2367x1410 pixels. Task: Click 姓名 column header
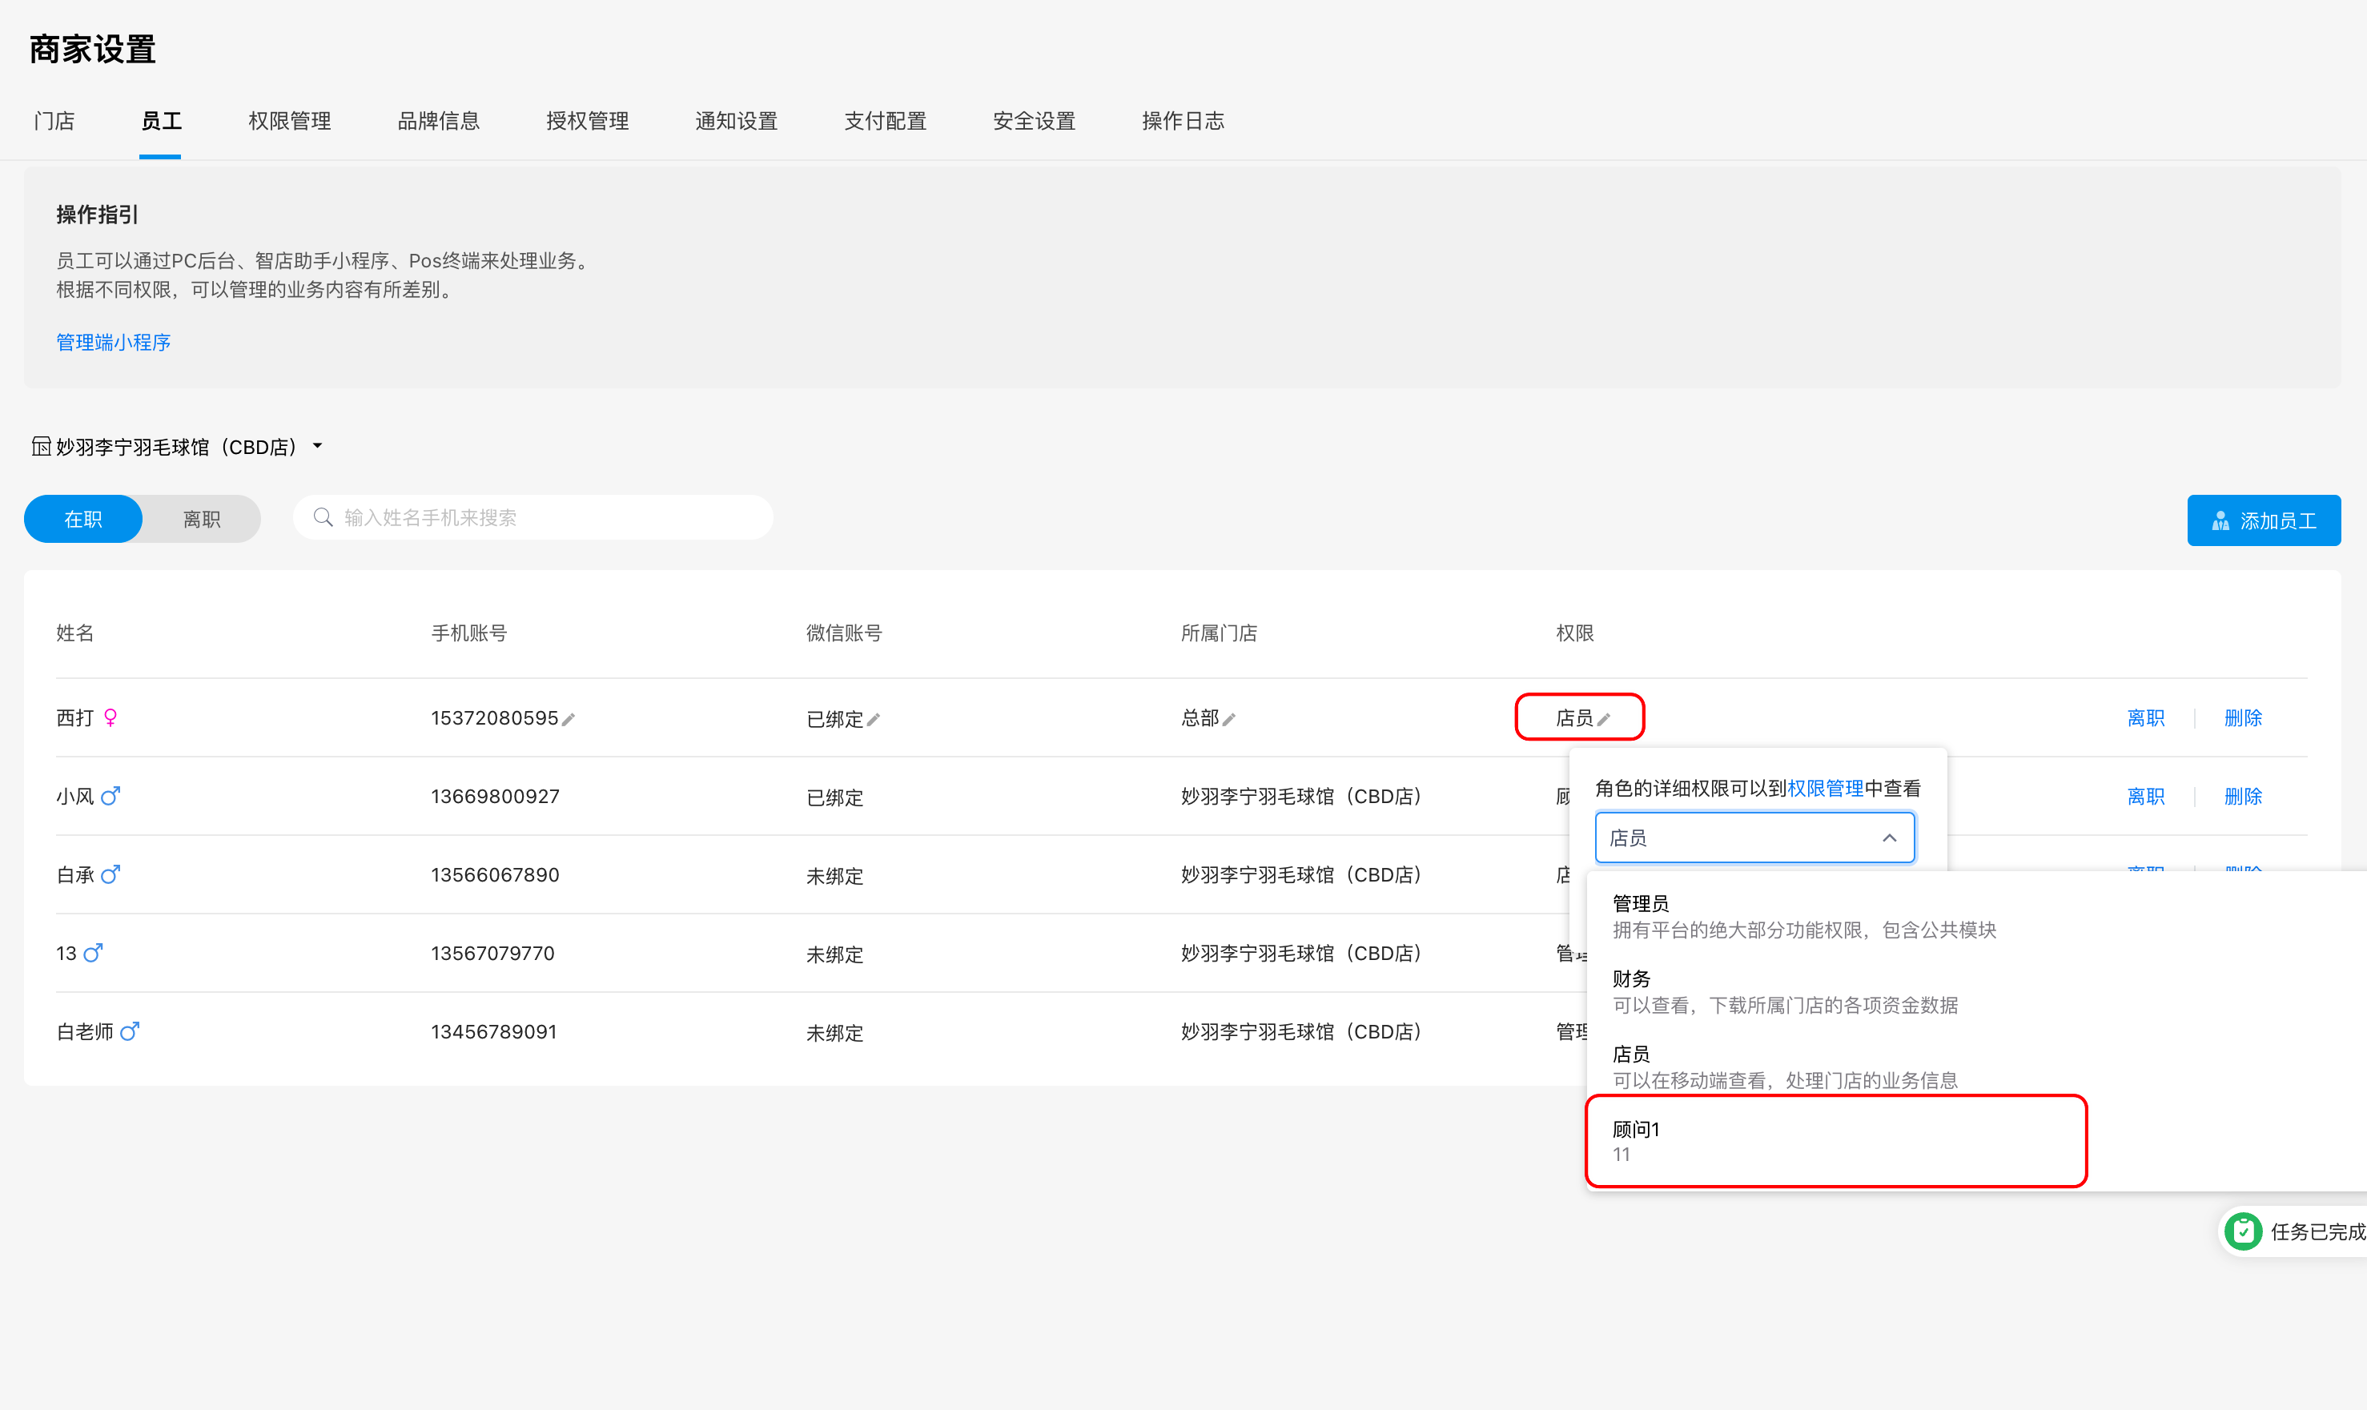pyautogui.click(x=75, y=633)
